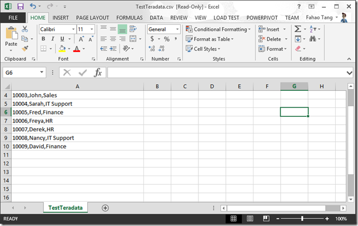Toggle Bold formatting
Image resolution: width=358 pixels, height=226 pixels.
click(x=43, y=39)
